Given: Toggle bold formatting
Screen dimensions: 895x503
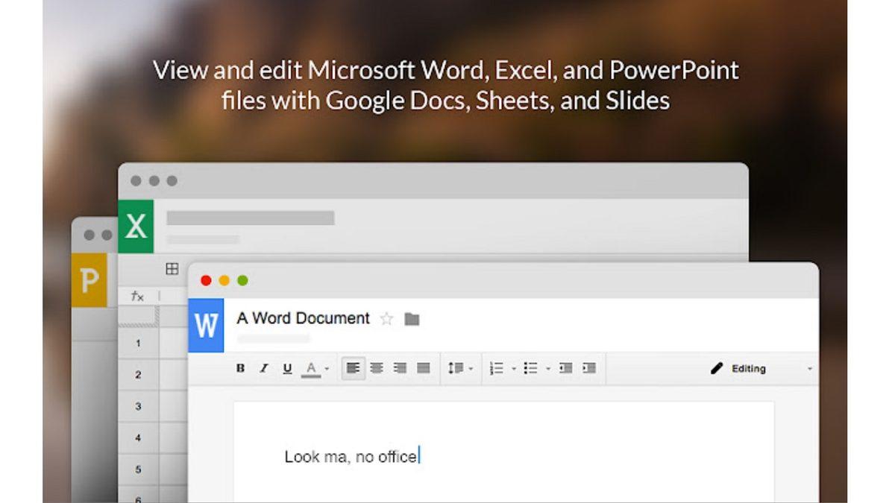Looking at the screenshot, I should [241, 367].
